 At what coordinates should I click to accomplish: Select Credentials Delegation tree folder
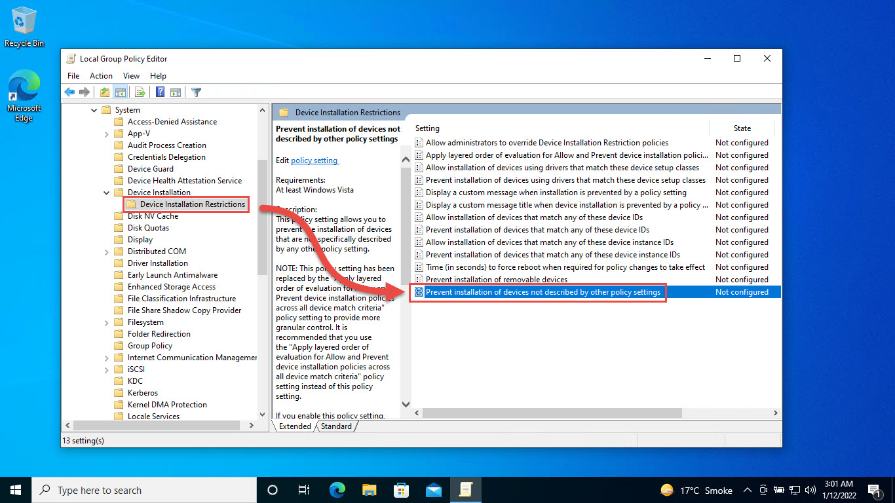coord(166,157)
